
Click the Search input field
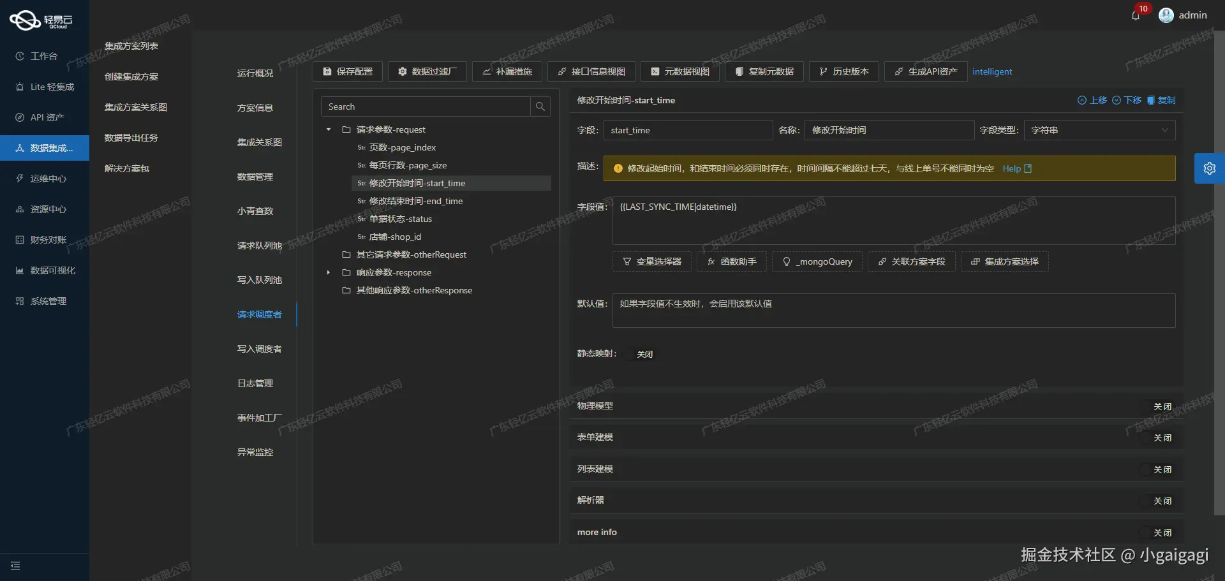click(426, 107)
